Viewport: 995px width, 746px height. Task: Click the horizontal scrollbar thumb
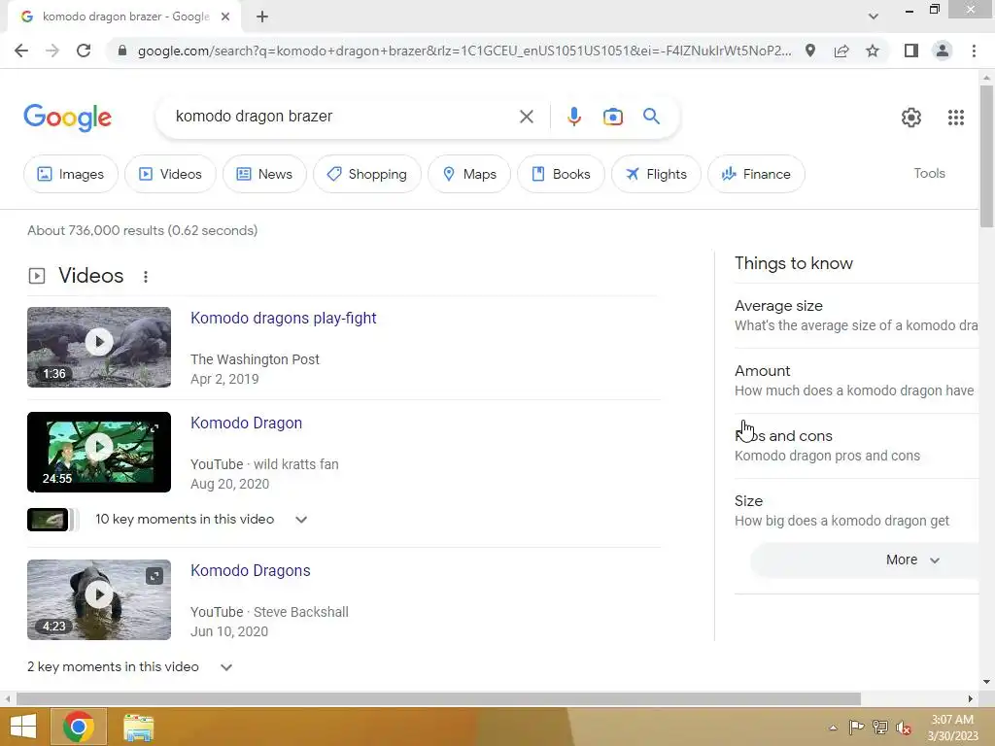click(x=438, y=698)
